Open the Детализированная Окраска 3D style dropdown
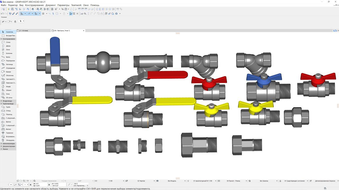The image size is (339, 190). (325, 181)
